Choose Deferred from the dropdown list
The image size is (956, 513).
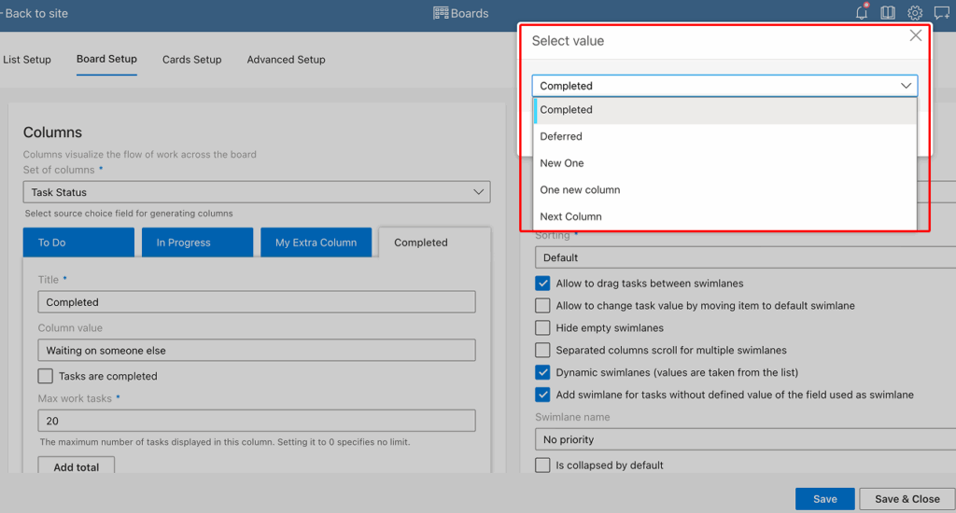(x=561, y=136)
